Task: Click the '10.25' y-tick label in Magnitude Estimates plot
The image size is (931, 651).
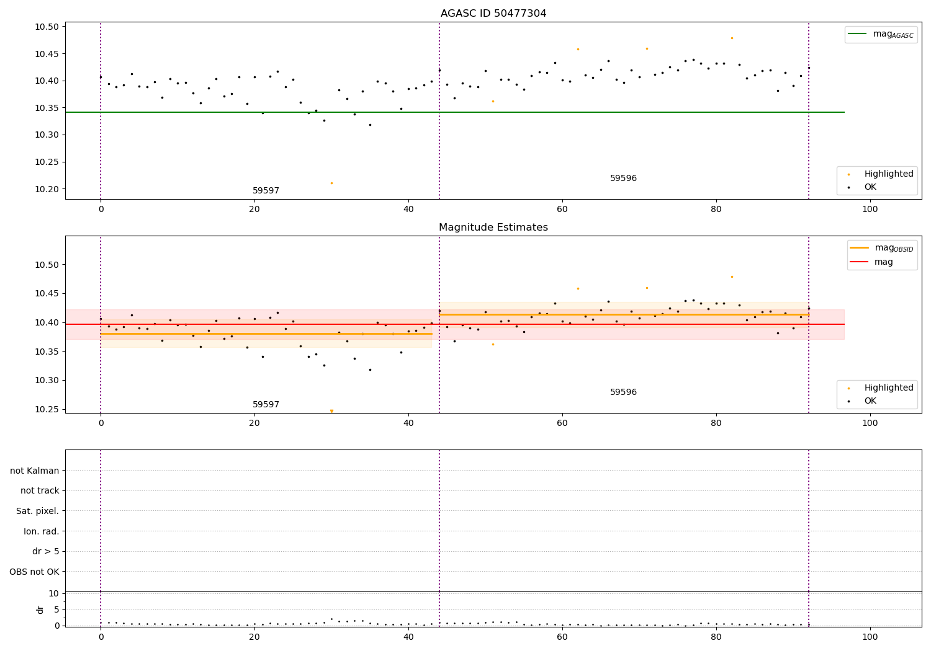Action: [x=48, y=409]
